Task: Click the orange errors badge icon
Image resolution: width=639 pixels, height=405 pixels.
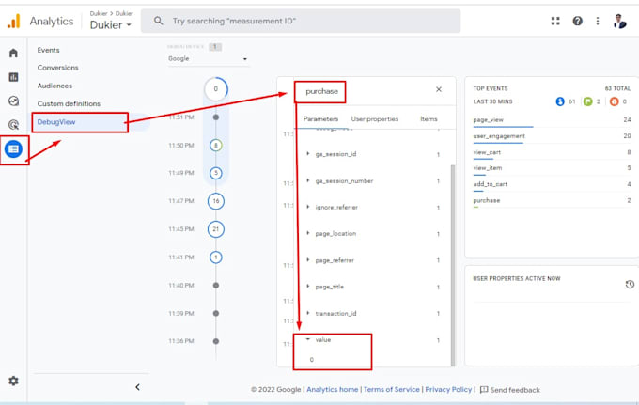Action: coord(614,101)
